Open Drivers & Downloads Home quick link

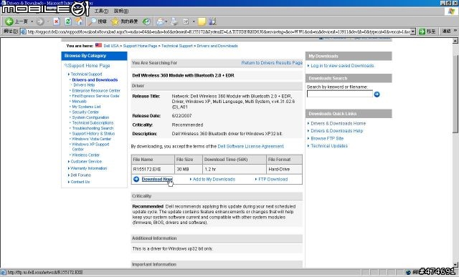point(338,123)
